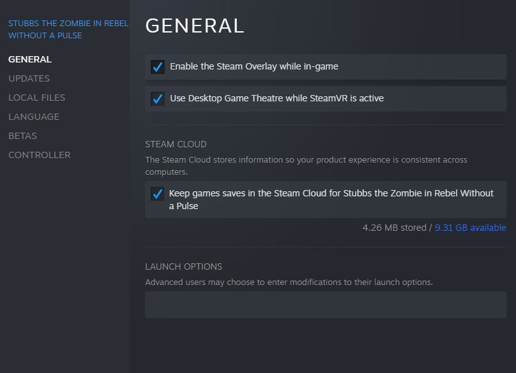
Task: Open the '9.31 GB available' link
Action: click(470, 228)
